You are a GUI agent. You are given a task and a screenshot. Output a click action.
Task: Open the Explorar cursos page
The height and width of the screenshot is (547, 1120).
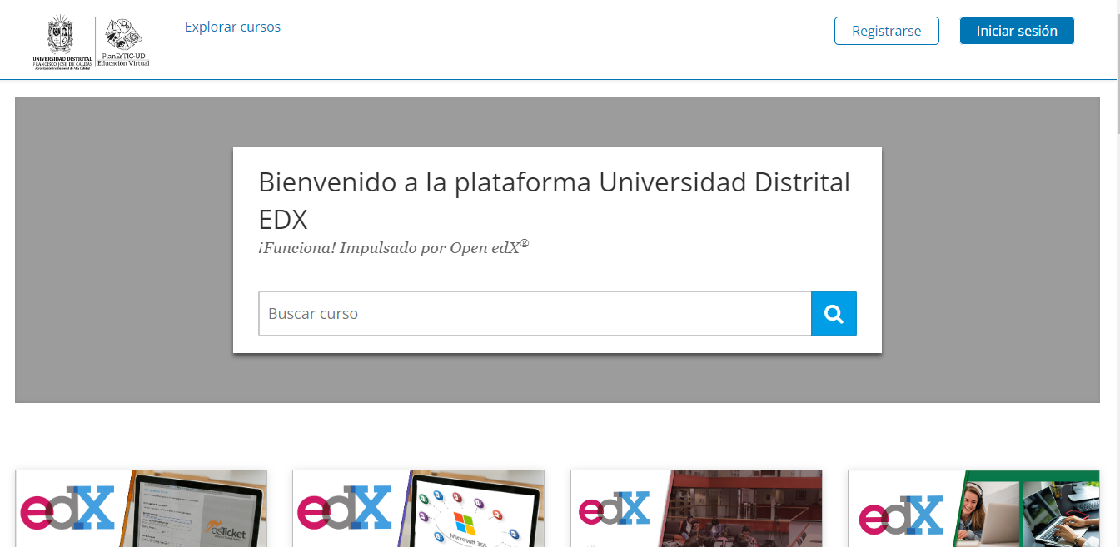click(232, 27)
